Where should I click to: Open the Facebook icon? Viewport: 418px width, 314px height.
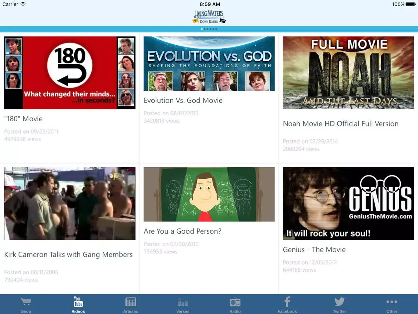287,302
